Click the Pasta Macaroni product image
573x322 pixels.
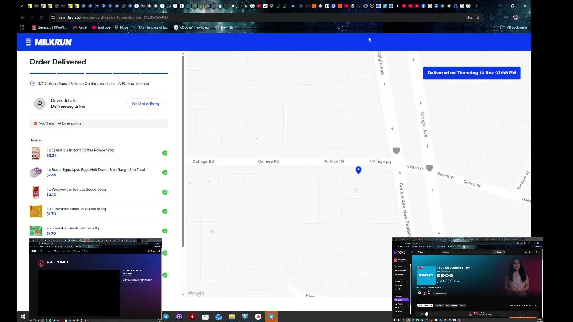click(36, 211)
